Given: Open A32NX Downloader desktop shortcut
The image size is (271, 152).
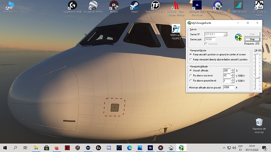Looking at the screenshot, I should click(238, 7).
